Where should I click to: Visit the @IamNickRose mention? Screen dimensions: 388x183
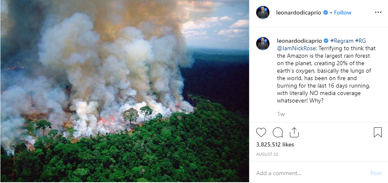(295, 48)
